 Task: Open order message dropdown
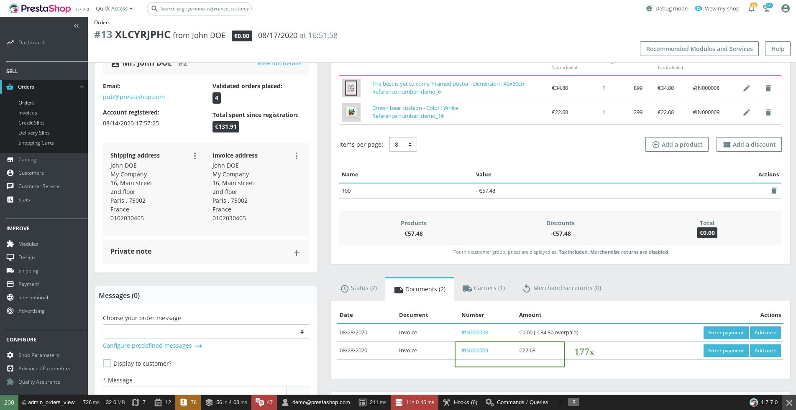206,332
